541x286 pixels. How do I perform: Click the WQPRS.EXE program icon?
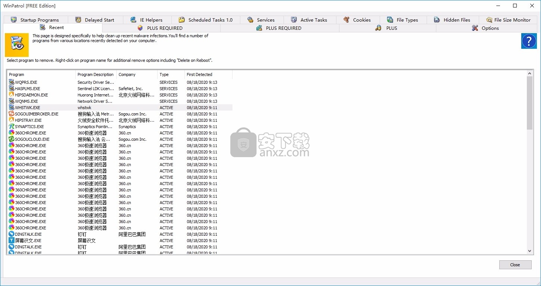(x=11, y=82)
